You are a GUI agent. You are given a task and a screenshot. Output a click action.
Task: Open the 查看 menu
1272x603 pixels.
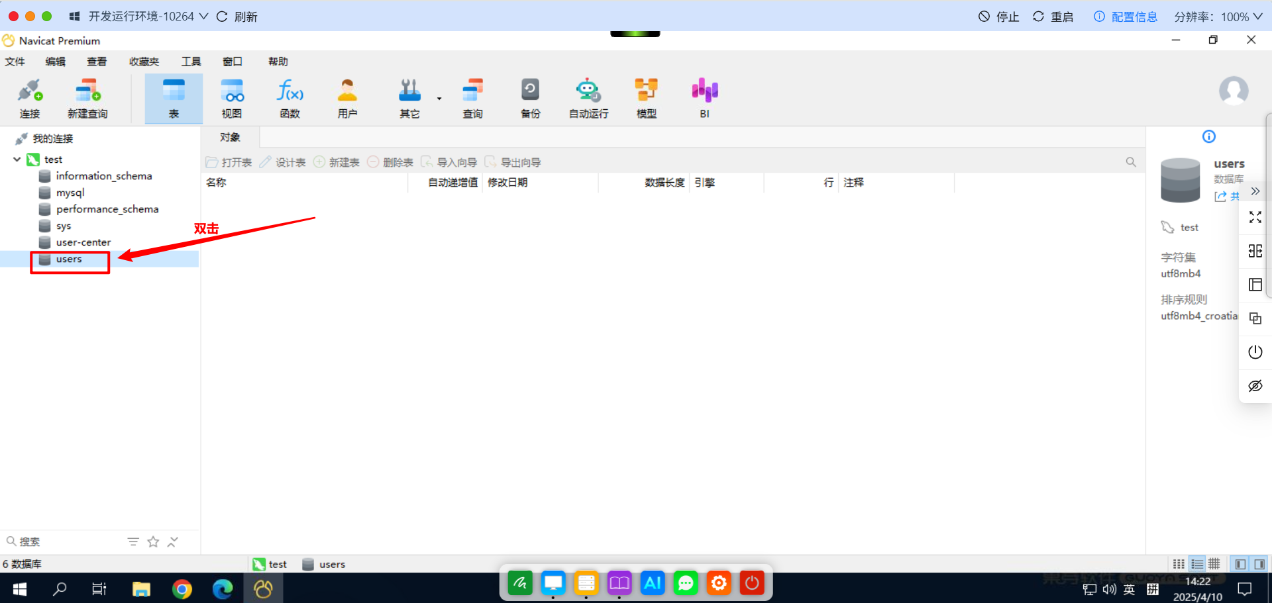click(97, 62)
